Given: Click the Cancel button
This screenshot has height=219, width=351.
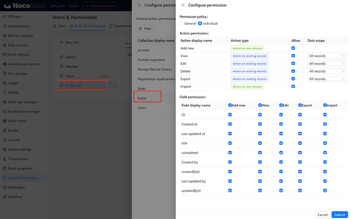Looking at the screenshot, I should [x=323, y=215].
